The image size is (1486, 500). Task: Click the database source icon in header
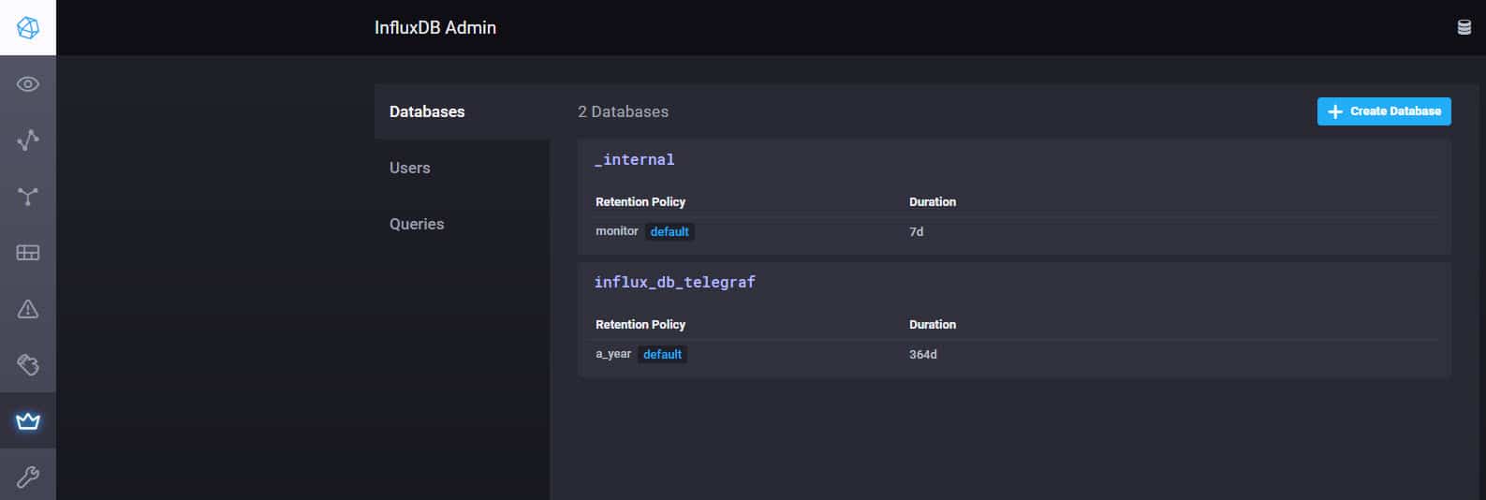tap(1464, 28)
